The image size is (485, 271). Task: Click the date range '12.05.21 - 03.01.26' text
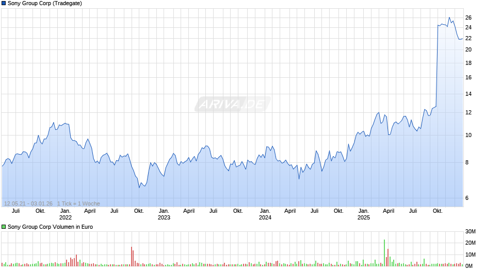[28, 204]
